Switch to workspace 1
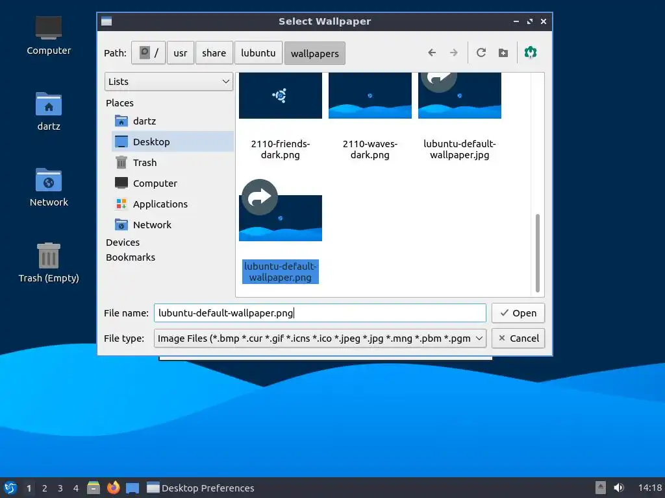The image size is (665, 498). click(29, 488)
